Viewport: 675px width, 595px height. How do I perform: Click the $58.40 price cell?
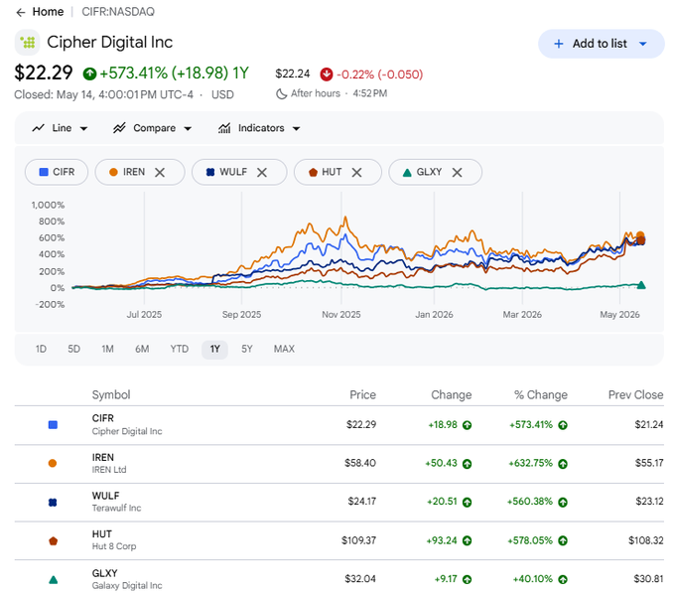360,463
